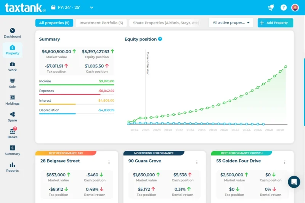The height and width of the screenshot is (203, 305).
Task: Open the help question mark icon
Action: coord(283,8)
